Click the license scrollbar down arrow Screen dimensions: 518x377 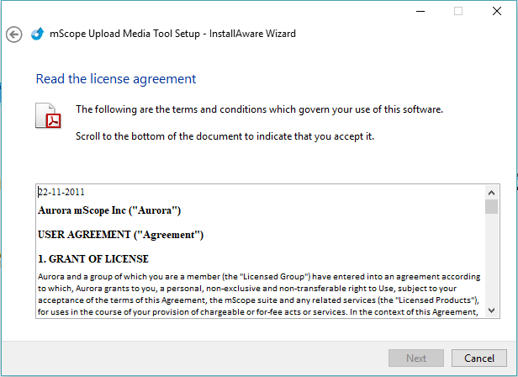pos(491,311)
